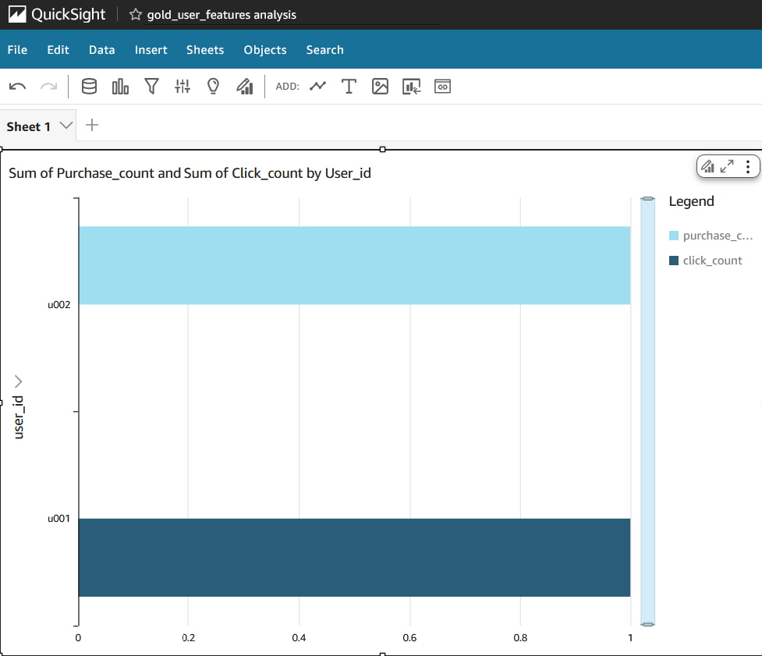Open the Insert menu

[151, 50]
